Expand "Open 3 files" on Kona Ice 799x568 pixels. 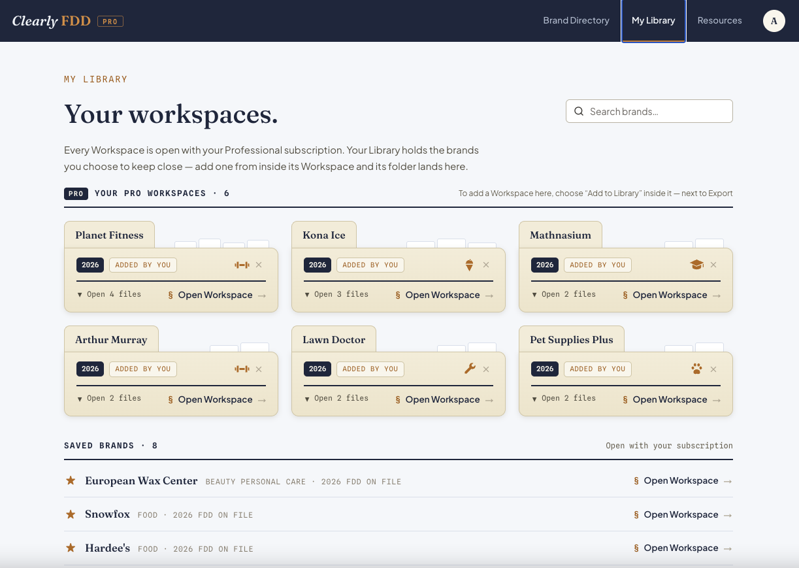[336, 294]
